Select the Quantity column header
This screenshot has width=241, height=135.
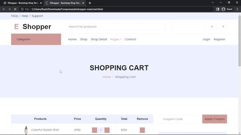(x=101, y=119)
